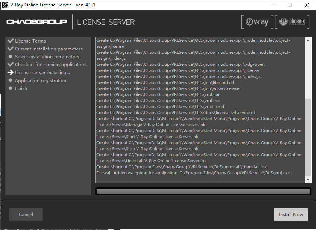This screenshot has height=230, width=317.
Task: Click checkmark beside Checked for running applications
Action: (x=11, y=64)
